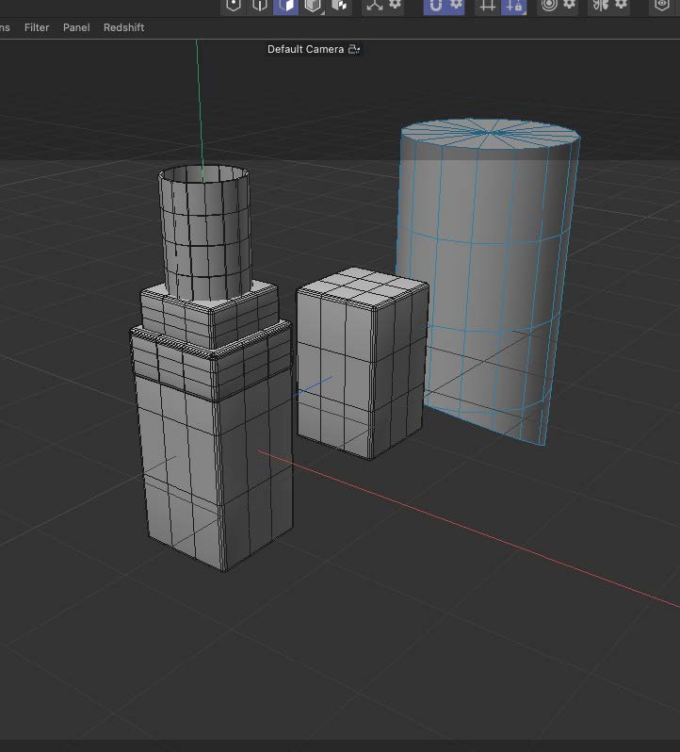Viewport: 680px width, 752px height.
Task: Click the Workplane grid icon
Action: pos(487,6)
